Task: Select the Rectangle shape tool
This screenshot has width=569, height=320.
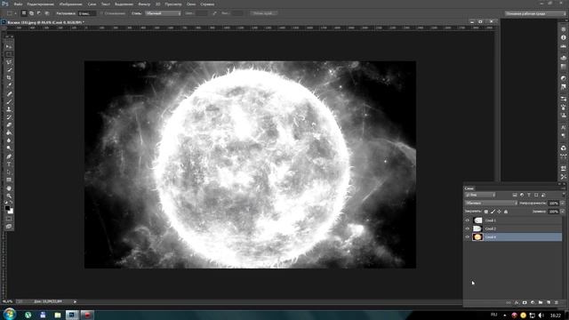Action: (x=9, y=180)
